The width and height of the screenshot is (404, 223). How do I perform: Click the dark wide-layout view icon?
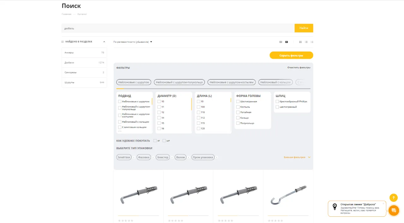pos(287,42)
